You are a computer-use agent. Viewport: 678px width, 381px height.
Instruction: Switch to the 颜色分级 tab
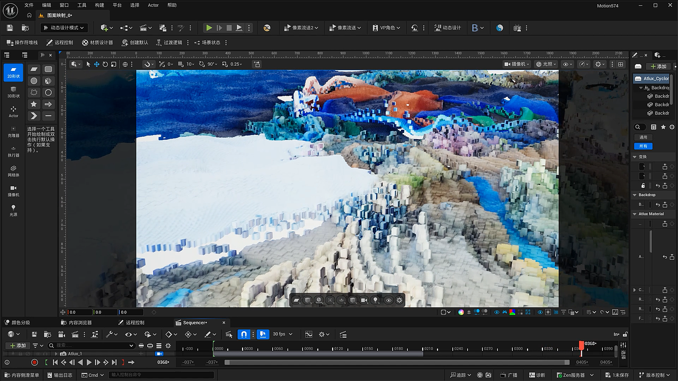coord(17,322)
